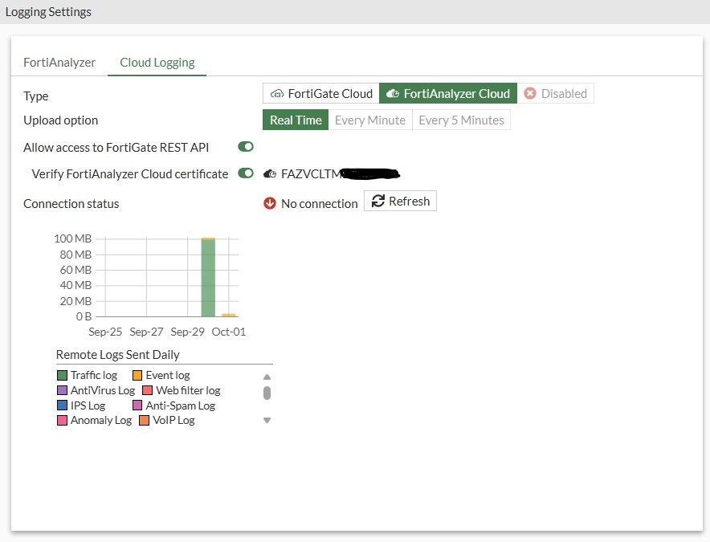Image resolution: width=710 pixels, height=542 pixels.
Task: Click the Refresh connection button
Action: tap(400, 201)
